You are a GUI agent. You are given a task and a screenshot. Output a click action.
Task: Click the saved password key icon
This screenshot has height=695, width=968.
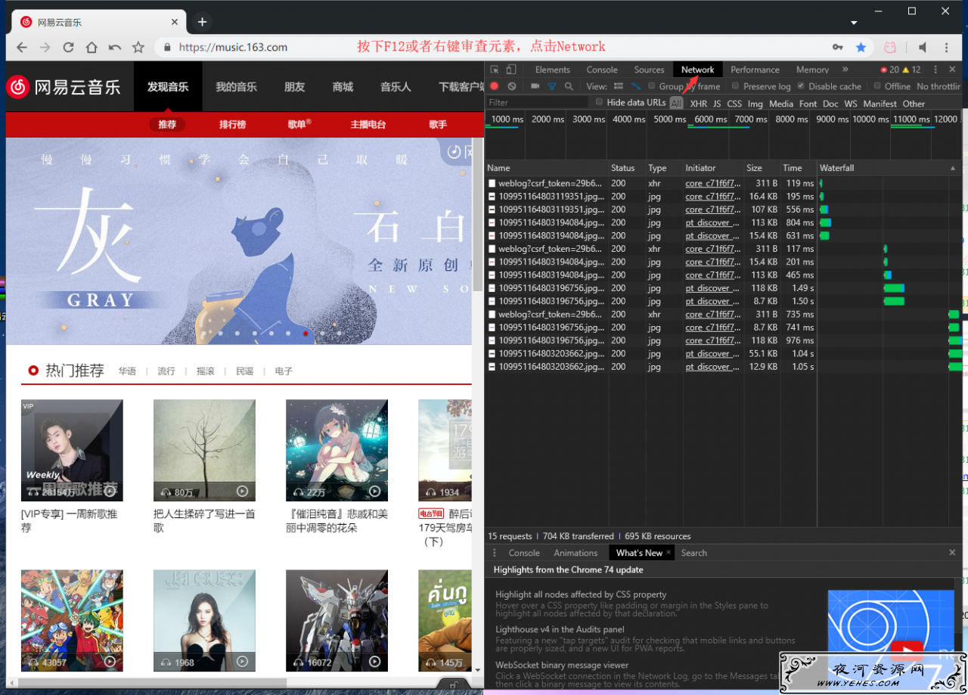point(838,47)
